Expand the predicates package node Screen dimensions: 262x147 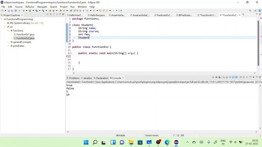[x=8, y=46]
